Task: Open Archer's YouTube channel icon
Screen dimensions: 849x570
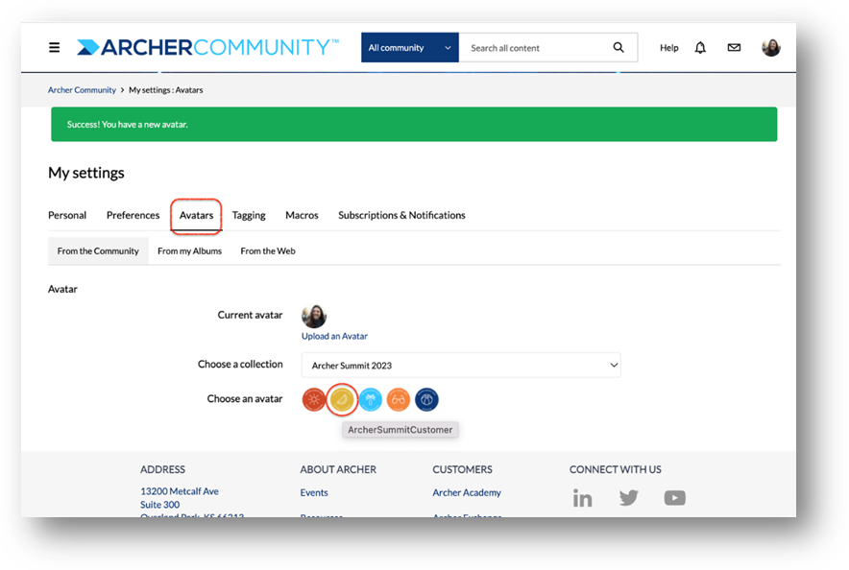Action: (x=674, y=497)
